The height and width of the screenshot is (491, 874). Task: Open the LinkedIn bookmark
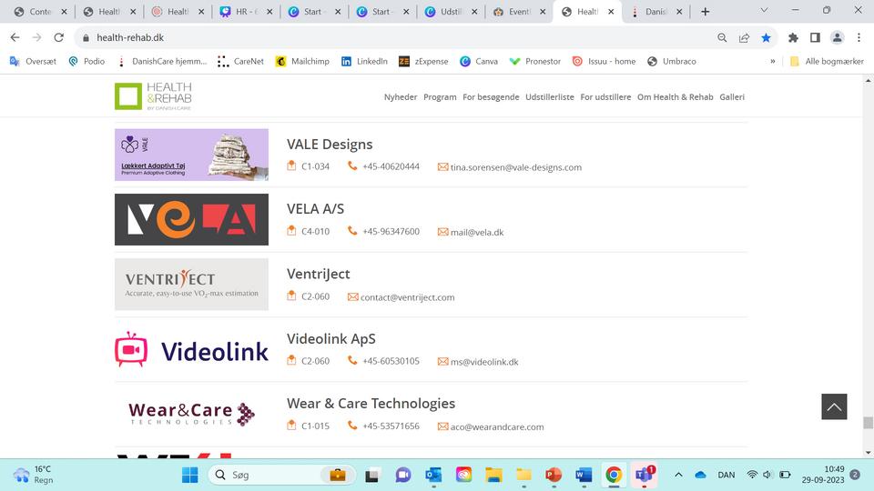click(x=364, y=61)
